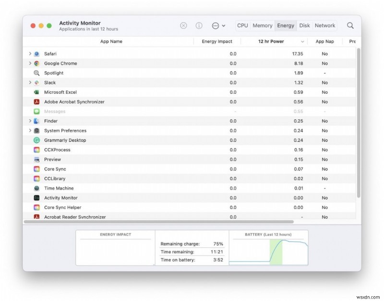
Task: Click the Grammarly Desktop icon
Action: 37,140
